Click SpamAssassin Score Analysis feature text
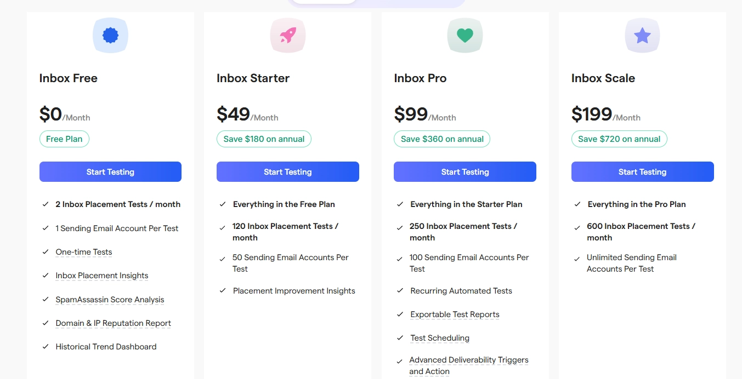Image resolution: width=742 pixels, height=379 pixels. click(110, 300)
